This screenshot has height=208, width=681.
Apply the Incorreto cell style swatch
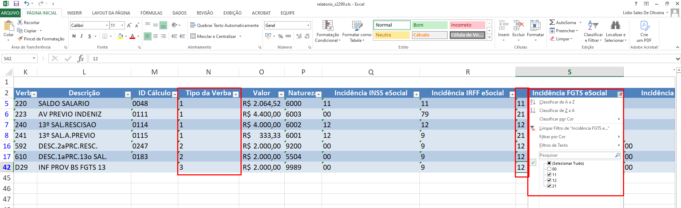(467, 25)
